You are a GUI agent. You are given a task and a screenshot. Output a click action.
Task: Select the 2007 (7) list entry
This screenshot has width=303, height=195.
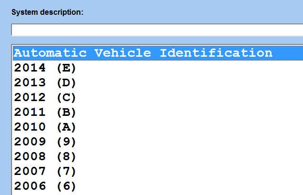(x=158, y=171)
